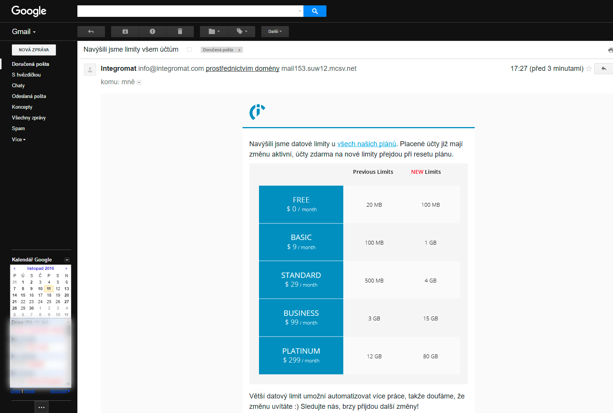Image resolution: width=613 pixels, height=413 pixels.
Task: Go to next month in calendar
Action: (66, 268)
